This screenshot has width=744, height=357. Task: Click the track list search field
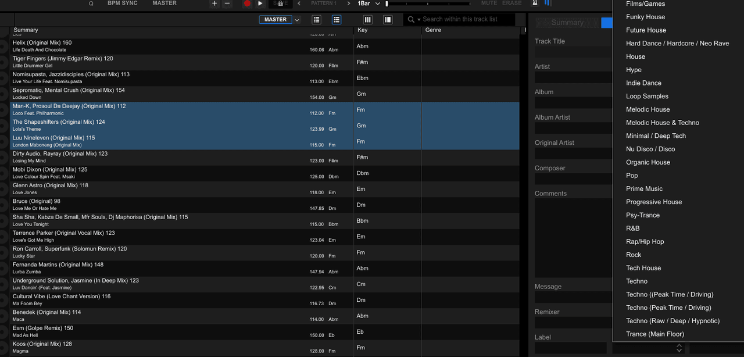coord(459,20)
